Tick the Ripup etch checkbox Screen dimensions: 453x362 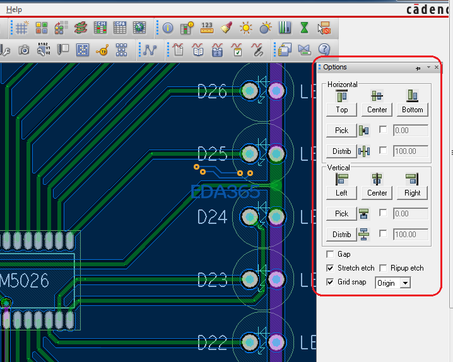tap(384, 268)
